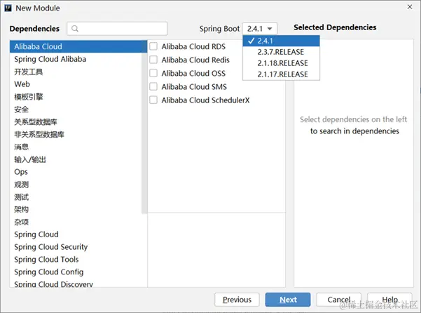Go back with Previous button
Screen dimensions: 421x313
pyautogui.click(x=237, y=300)
